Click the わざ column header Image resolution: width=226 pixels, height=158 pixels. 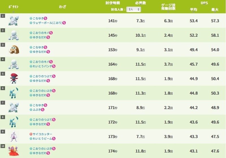(62, 7)
